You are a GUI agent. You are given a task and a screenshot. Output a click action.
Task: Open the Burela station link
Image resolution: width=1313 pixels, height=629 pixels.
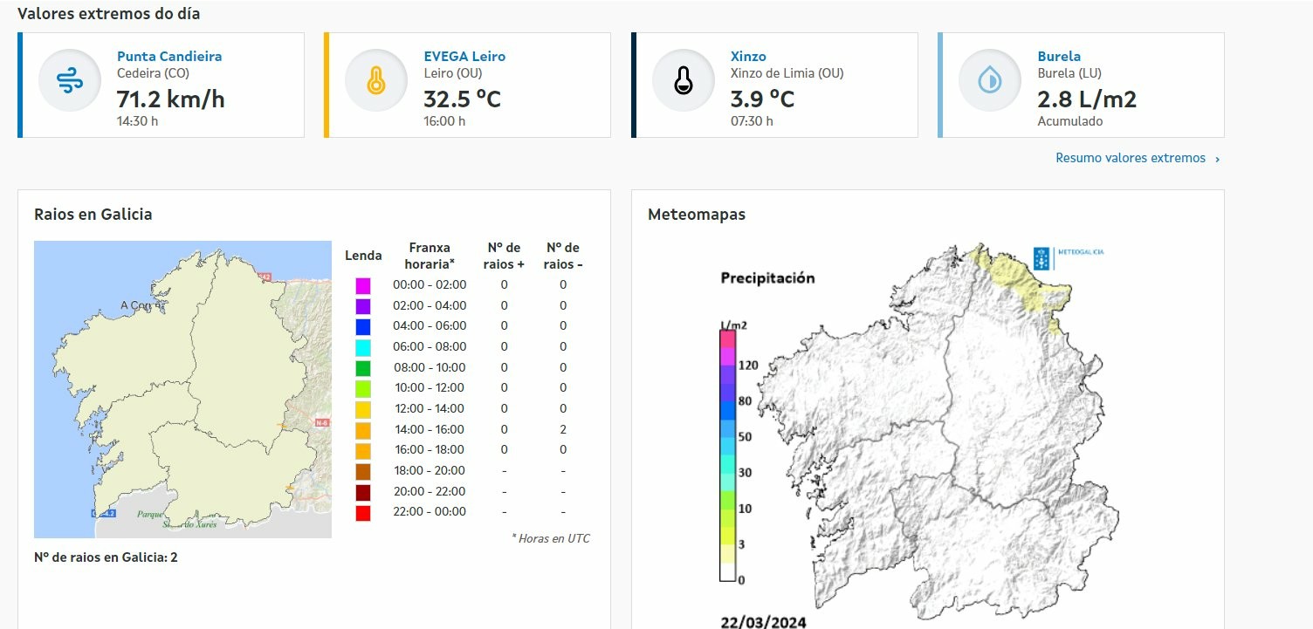(1059, 56)
